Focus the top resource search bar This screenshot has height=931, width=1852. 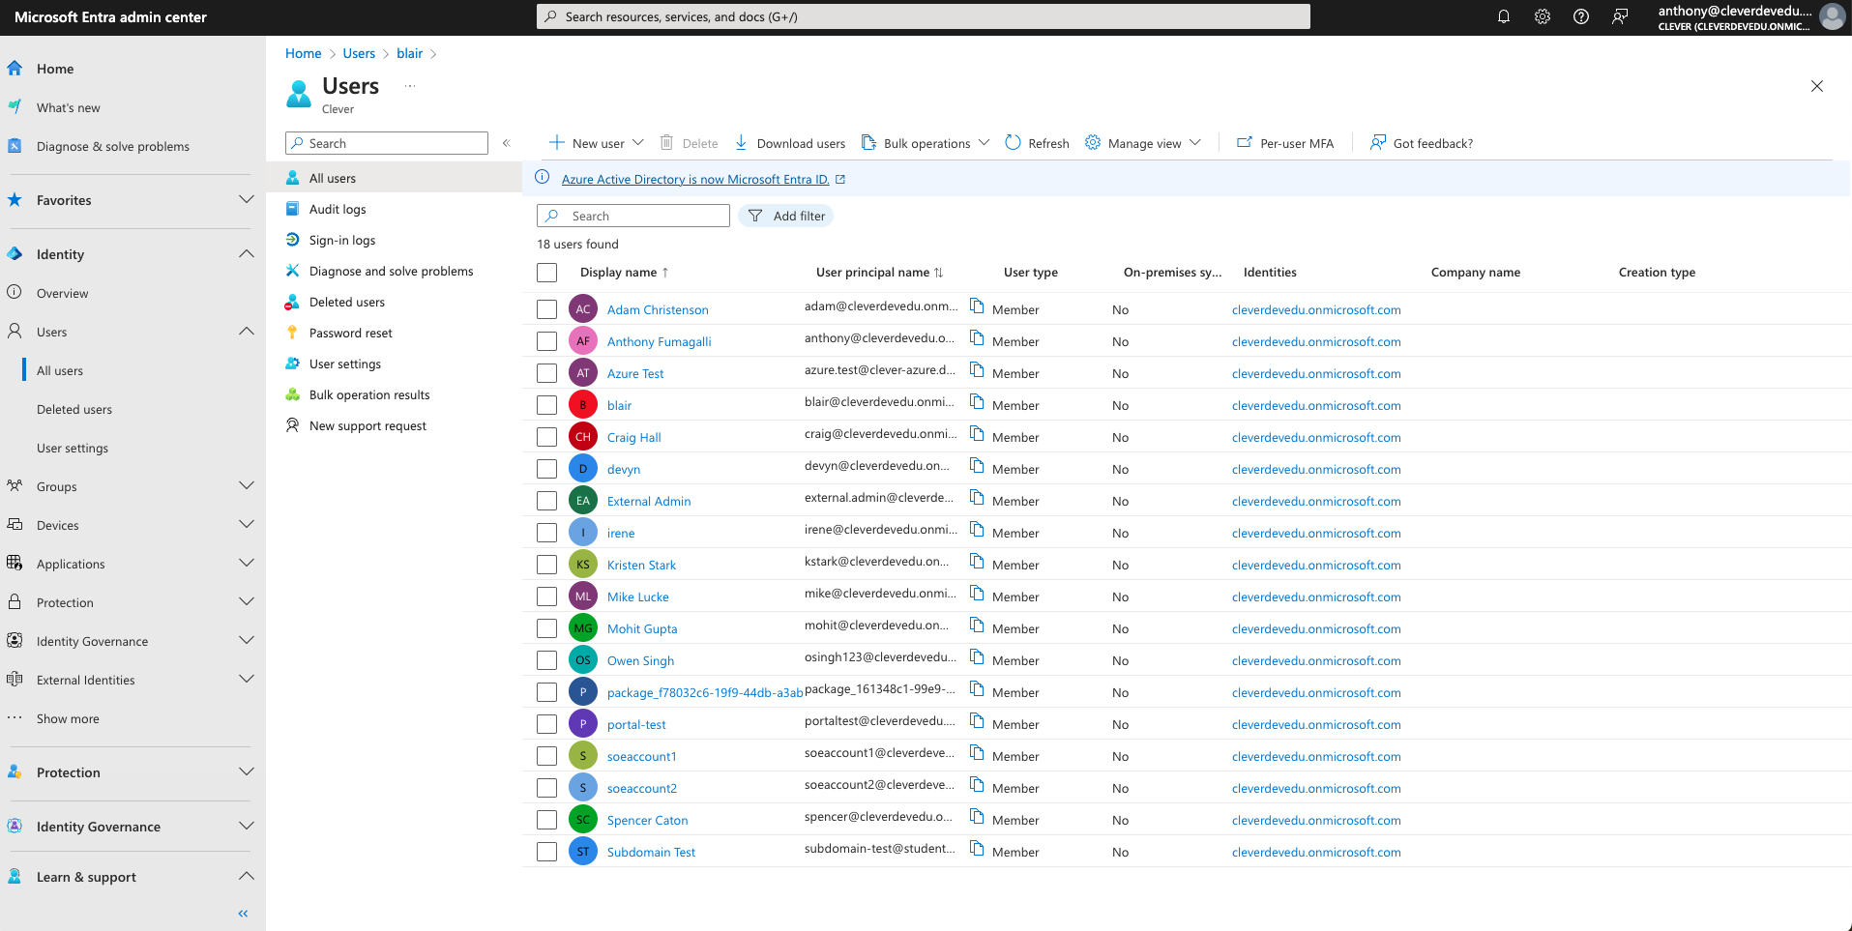924,16
